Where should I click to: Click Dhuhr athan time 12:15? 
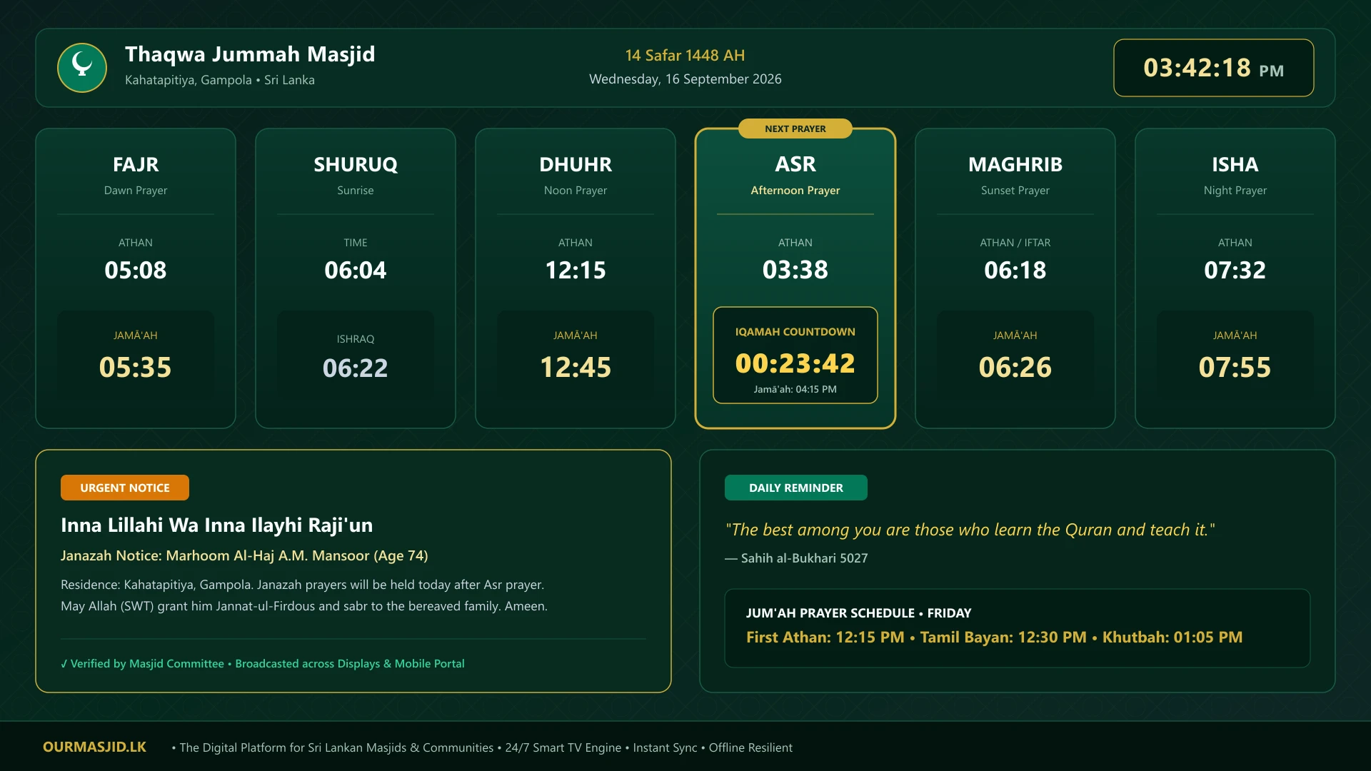pyautogui.click(x=576, y=270)
